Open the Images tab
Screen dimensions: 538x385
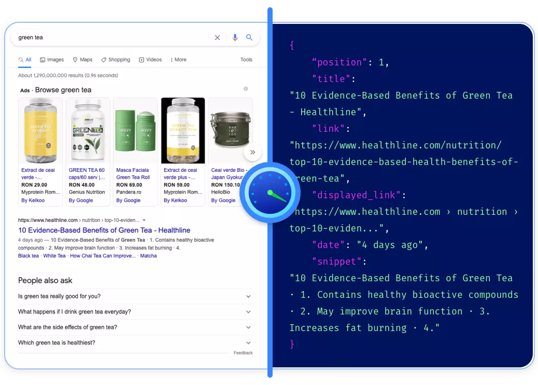tap(52, 60)
